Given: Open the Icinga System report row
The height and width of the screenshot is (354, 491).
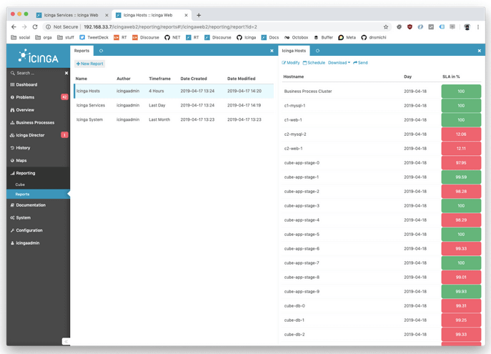Looking at the screenshot, I should (x=174, y=119).
